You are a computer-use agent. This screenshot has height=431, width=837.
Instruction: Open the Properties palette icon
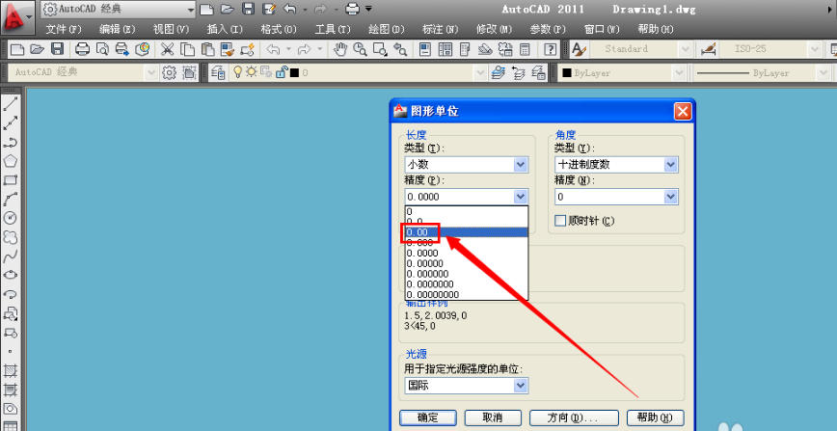point(425,50)
